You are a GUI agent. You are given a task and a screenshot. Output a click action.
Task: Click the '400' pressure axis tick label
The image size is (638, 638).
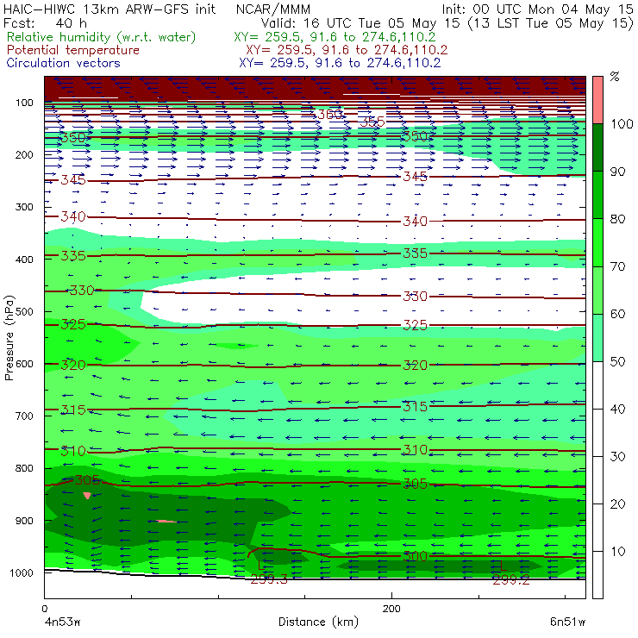24,260
